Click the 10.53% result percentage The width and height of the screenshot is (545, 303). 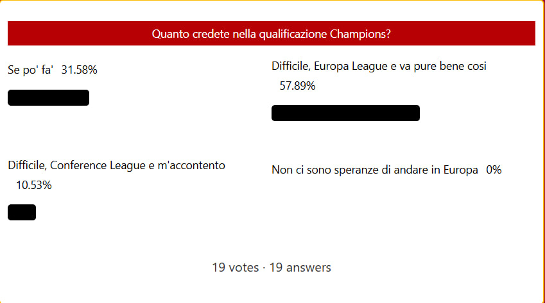pos(34,185)
